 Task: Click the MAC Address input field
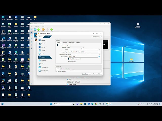tap(83, 57)
